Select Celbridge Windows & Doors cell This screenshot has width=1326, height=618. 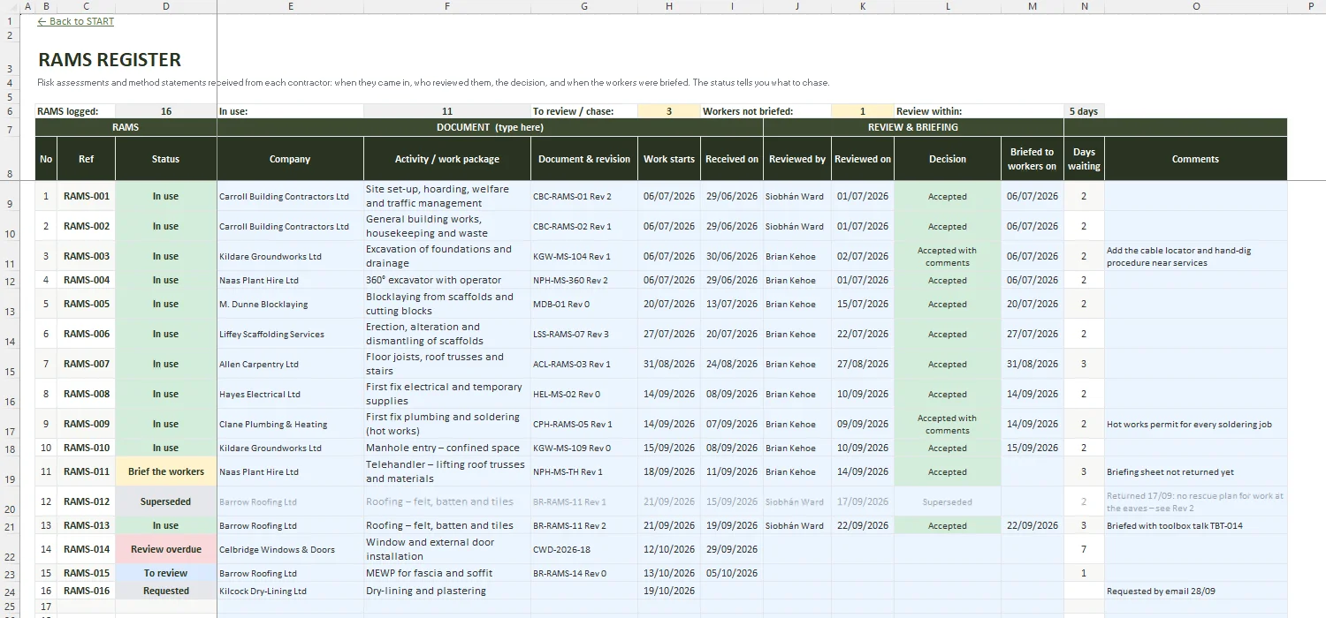[290, 549]
